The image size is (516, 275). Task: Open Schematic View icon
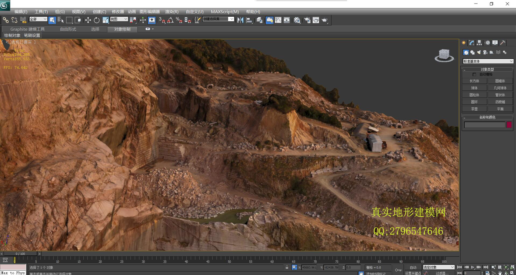coord(287,20)
